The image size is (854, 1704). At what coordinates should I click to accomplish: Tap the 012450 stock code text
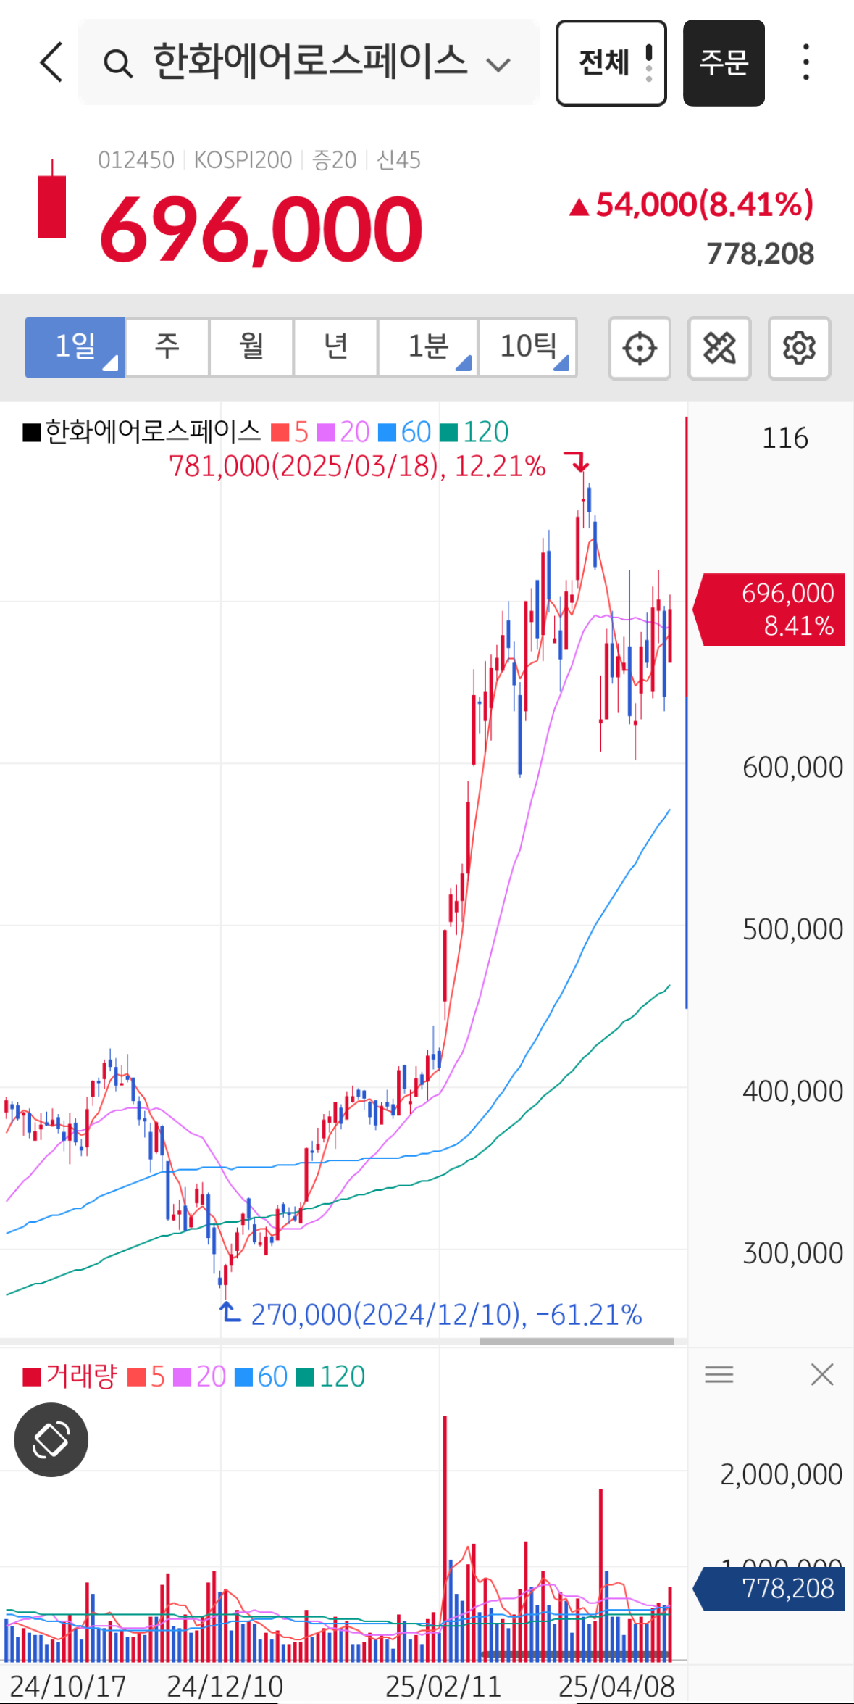[x=136, y=160]
